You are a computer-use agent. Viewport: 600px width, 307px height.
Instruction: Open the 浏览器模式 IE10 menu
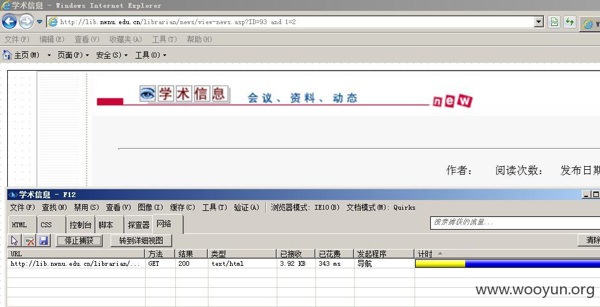pyautogui.click(x=305, y=207)
